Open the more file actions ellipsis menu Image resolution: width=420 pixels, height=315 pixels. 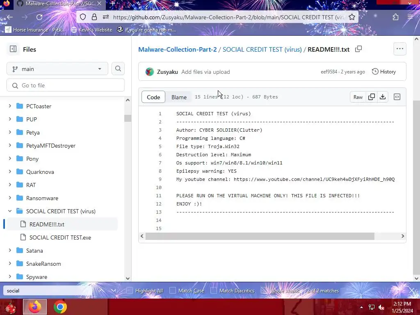point(399,49)
